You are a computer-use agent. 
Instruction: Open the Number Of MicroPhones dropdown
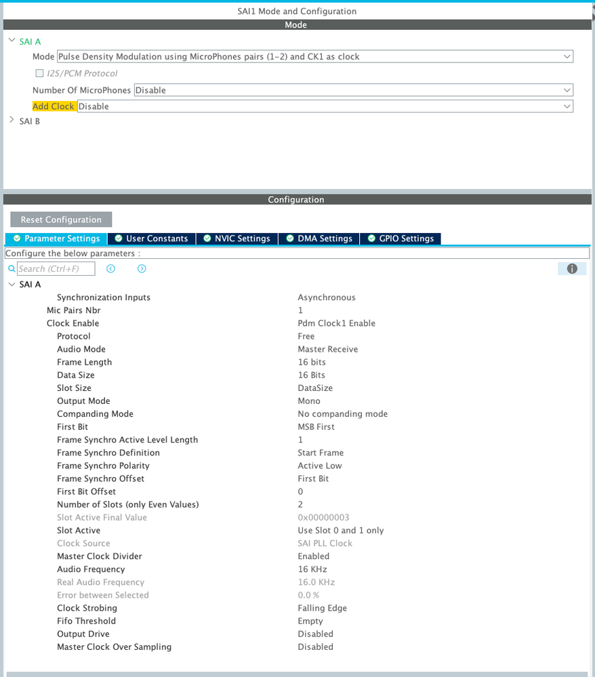tap(567, 89)
